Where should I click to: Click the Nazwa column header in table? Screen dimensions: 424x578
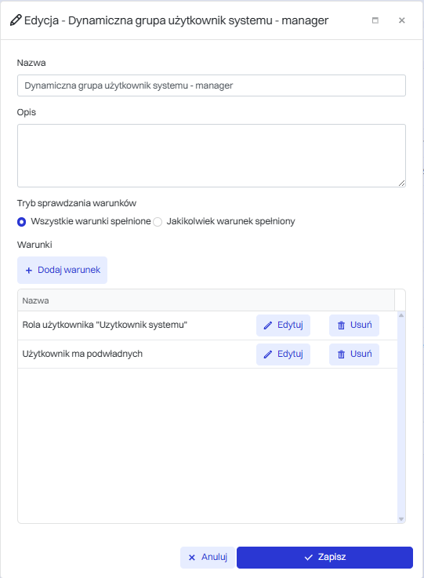(35, 300)
